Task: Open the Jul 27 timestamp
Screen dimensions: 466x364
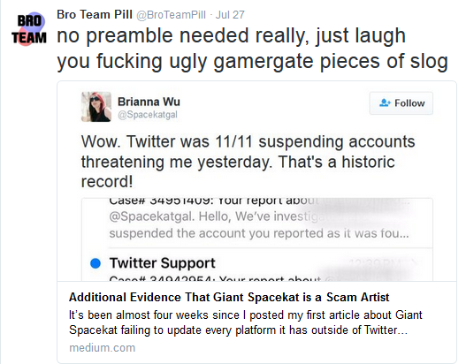Action: [230, 14]
